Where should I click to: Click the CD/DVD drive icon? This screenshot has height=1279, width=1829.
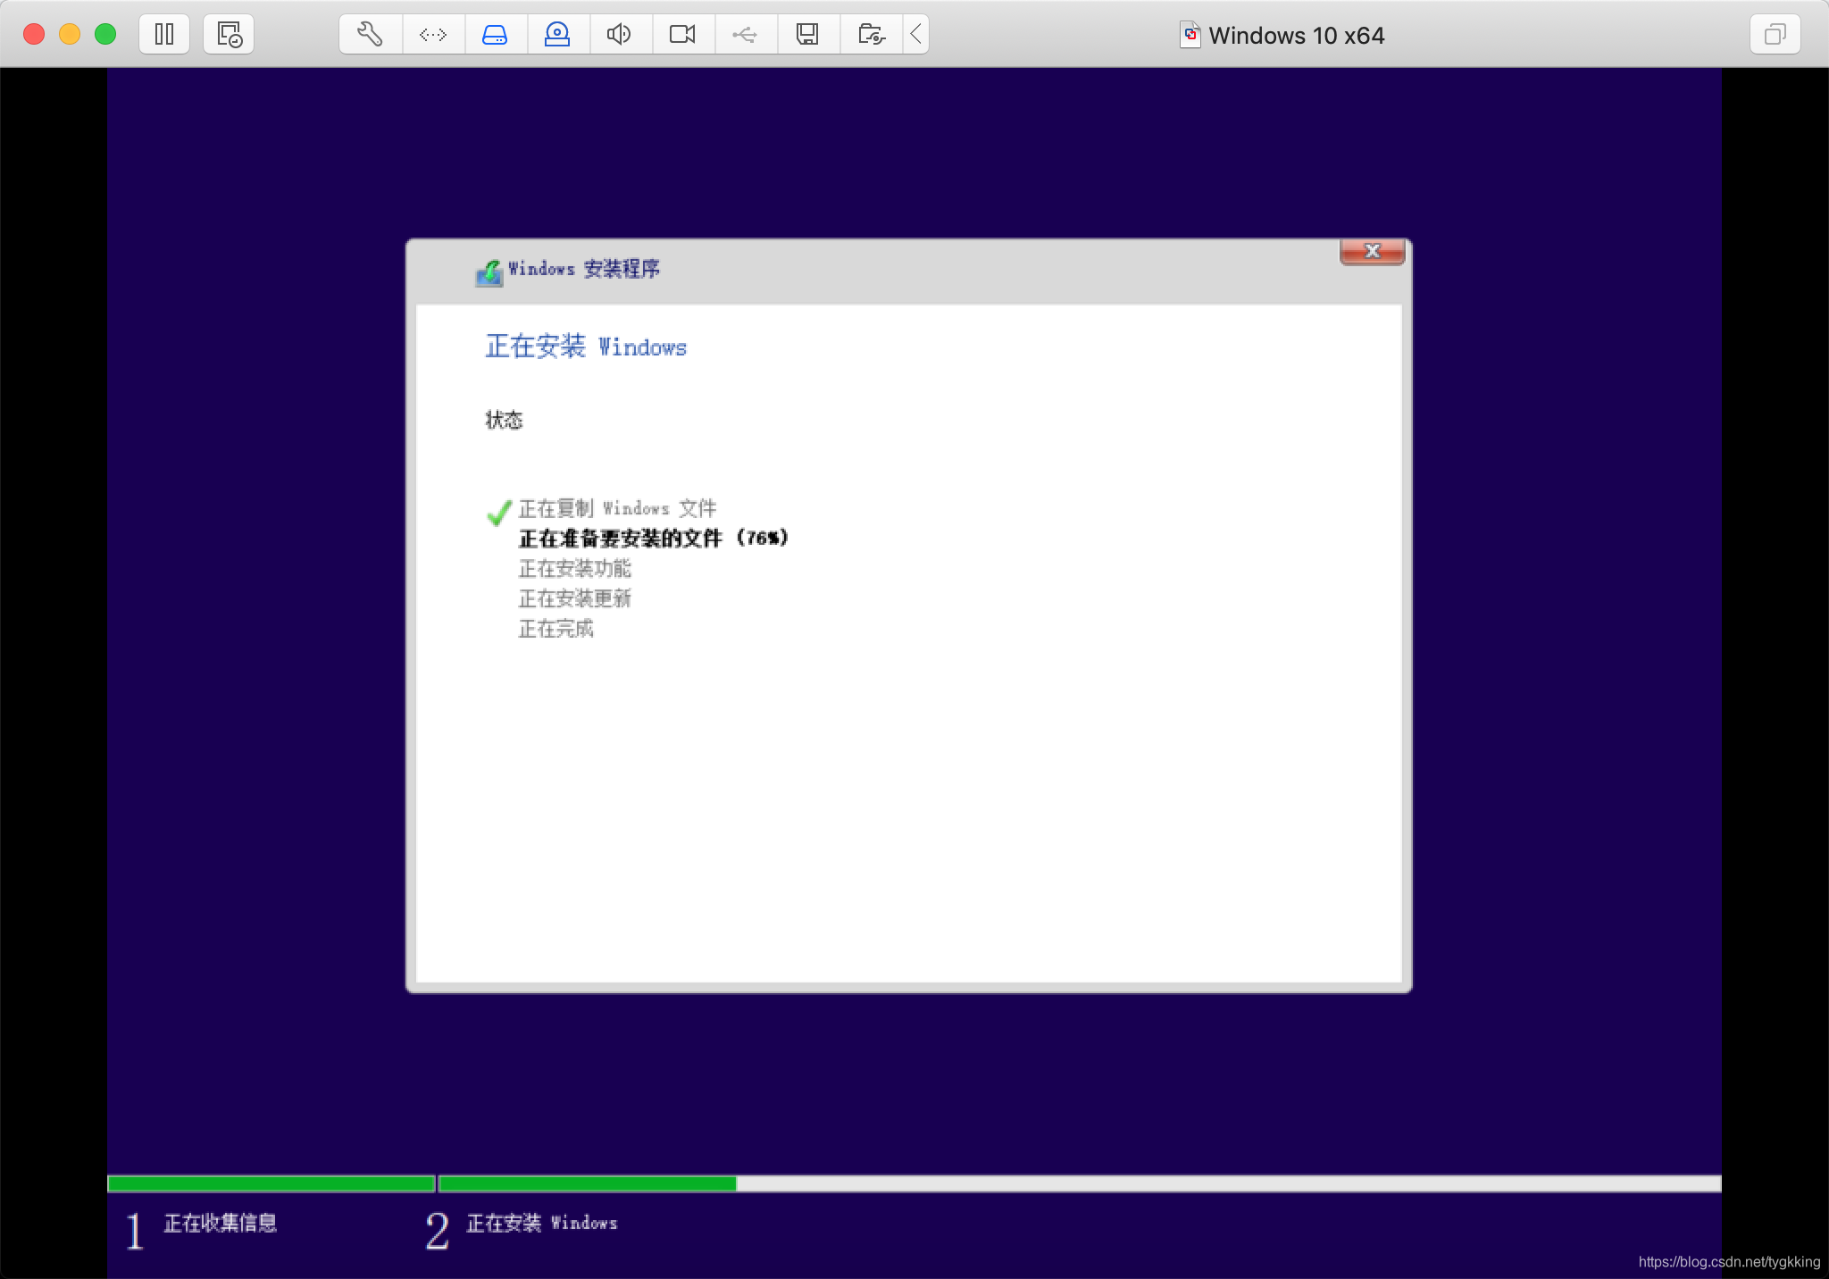(x=557, y=35)
